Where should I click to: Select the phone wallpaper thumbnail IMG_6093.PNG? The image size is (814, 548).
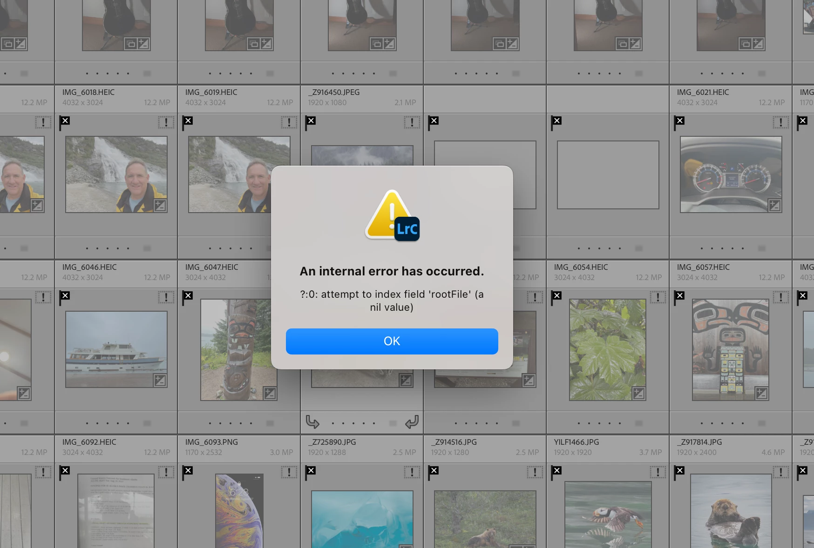coord(239,511)
